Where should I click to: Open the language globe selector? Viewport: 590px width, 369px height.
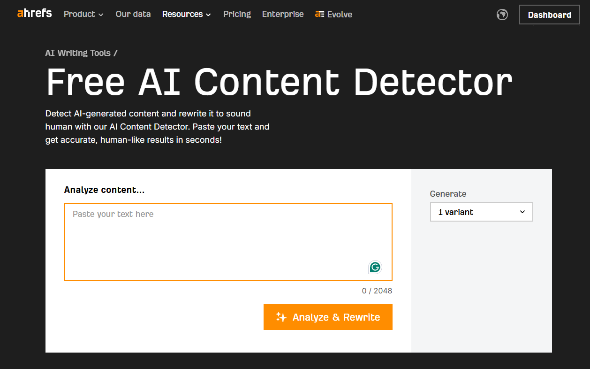(x=502, y=15)
